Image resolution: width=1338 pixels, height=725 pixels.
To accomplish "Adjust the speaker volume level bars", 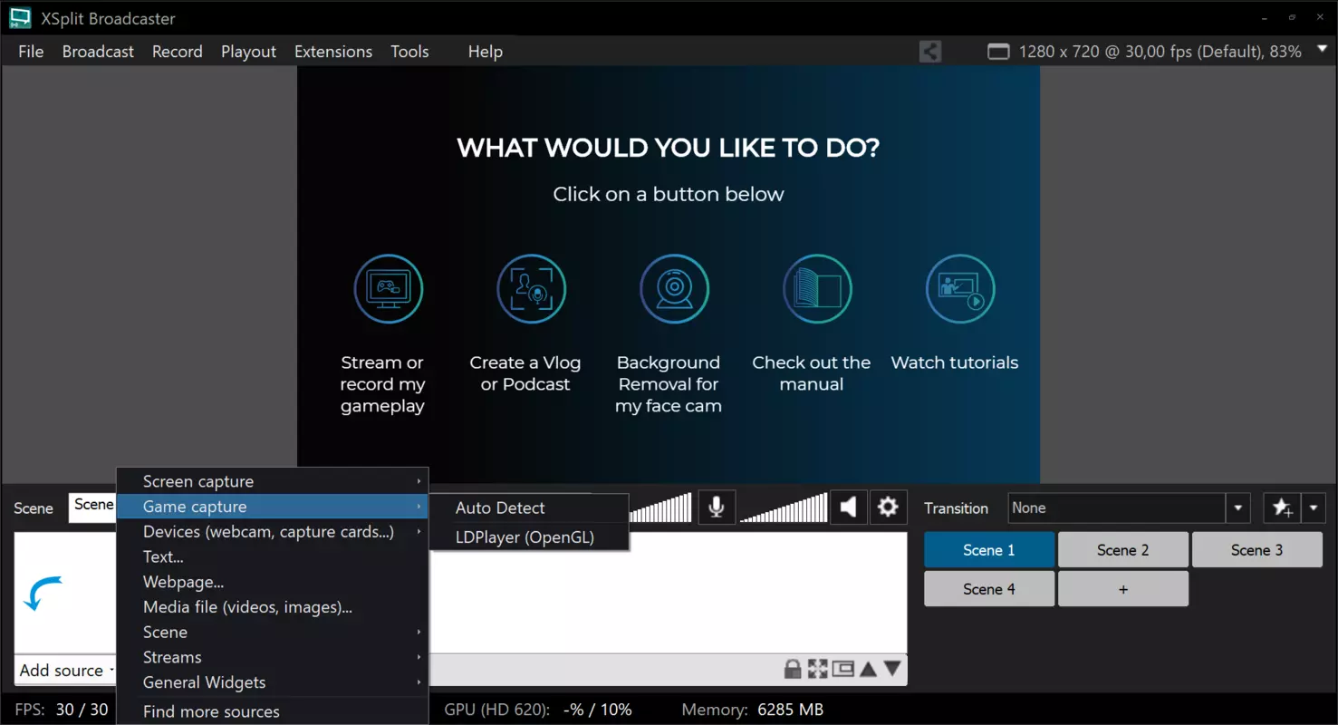I will [x=784, y=507].
